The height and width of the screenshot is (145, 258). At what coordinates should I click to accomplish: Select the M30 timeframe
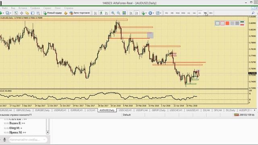[183, 13]
